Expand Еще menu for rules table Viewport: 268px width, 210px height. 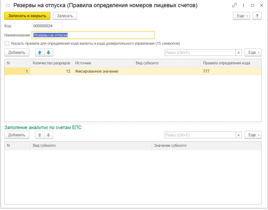(x=253, y=52)
